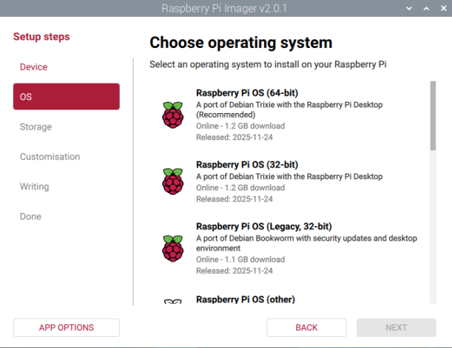Screen dimensions: 452x348
Task: Close the Raspberry Pi Imager window
Action: (443, 8)
